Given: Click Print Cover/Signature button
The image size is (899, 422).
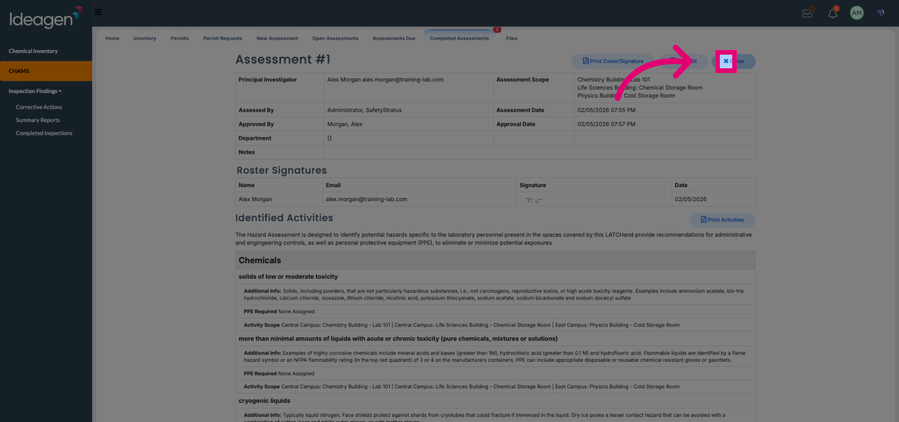Looking at the screenshot, I should pos(613,61).
